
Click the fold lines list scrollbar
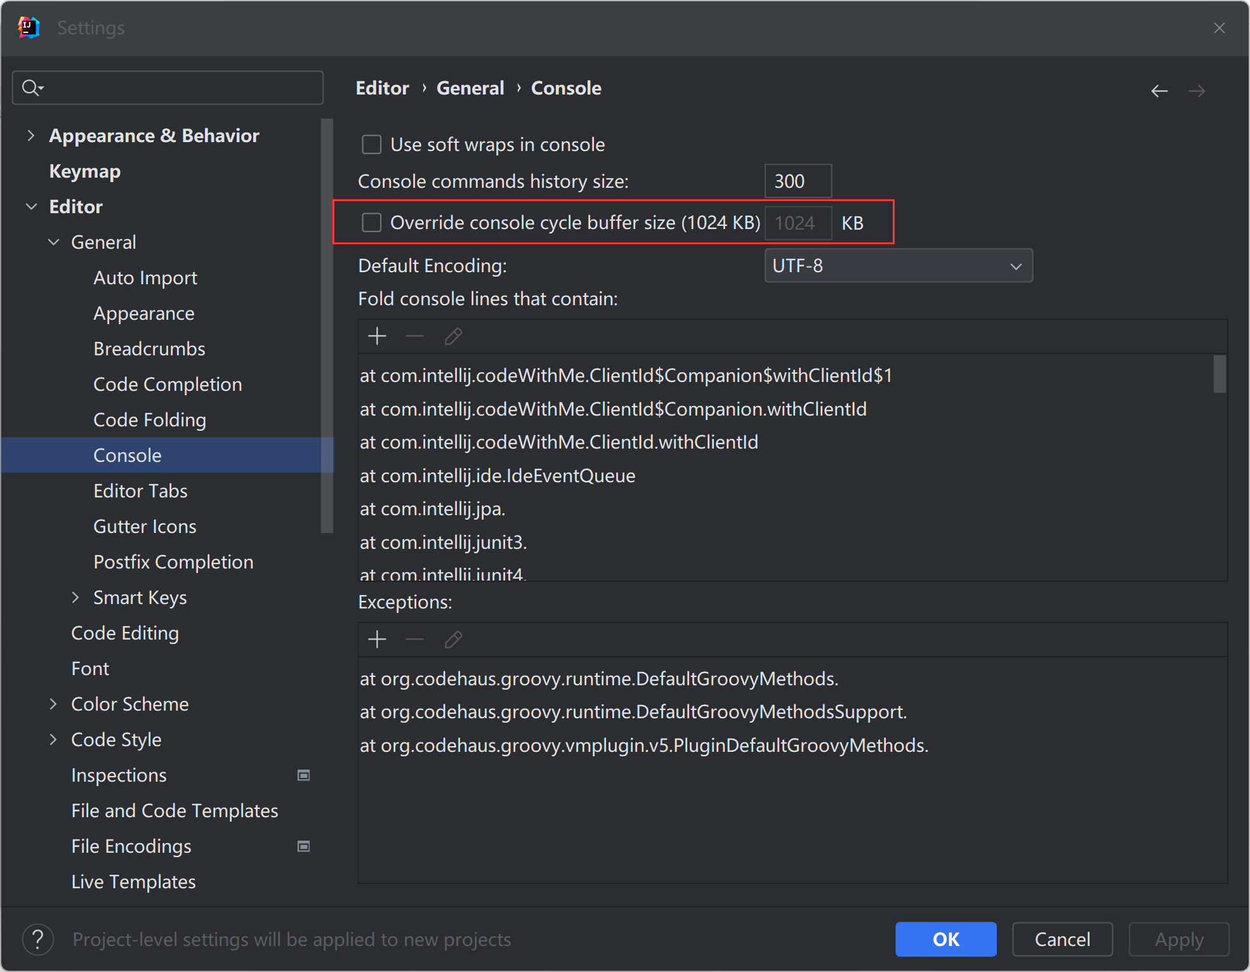point(1220,374)
